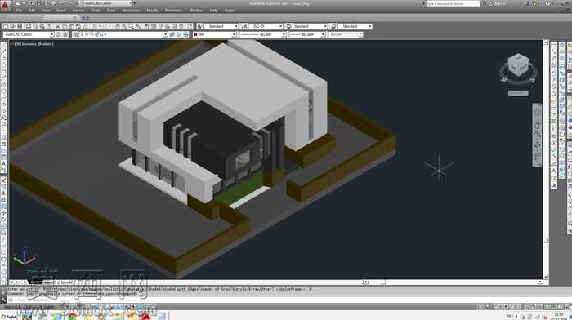Screen dimensions: 572x320
Task: Click the drawing area vertical scrollbar
Action: pyautogui.click(x=546, y=160)
